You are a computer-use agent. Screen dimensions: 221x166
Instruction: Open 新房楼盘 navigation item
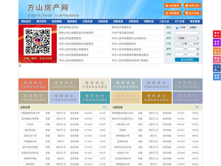(x=57, y=22)
